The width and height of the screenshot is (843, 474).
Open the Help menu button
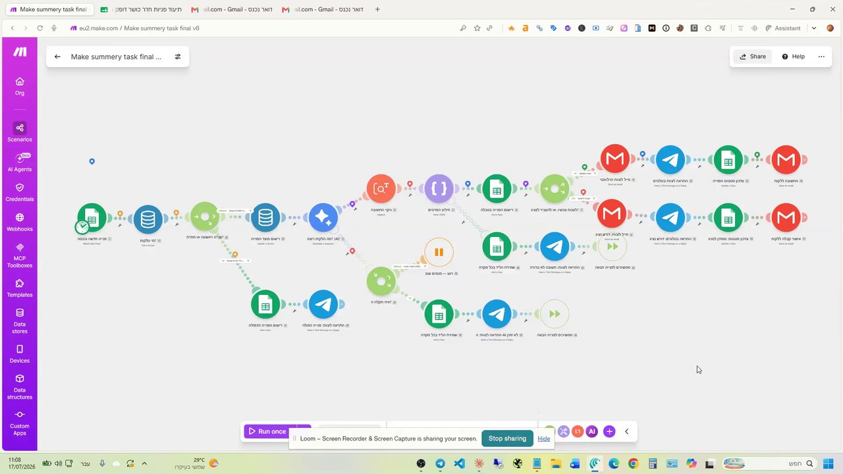coord(793,57)
